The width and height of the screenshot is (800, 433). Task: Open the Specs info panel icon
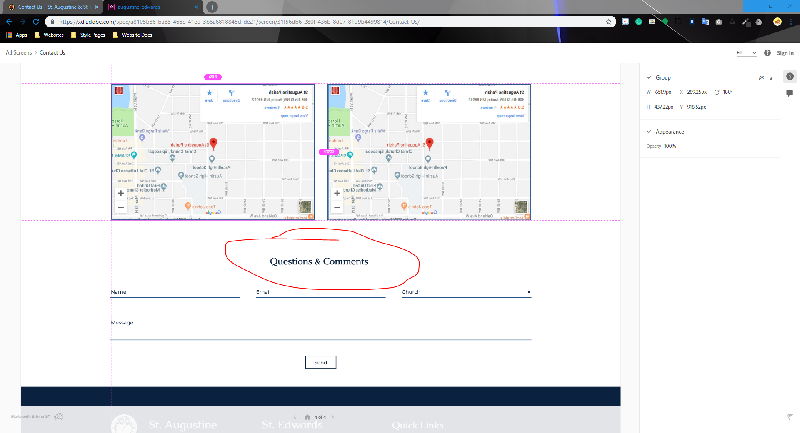(x=790, y=77)
